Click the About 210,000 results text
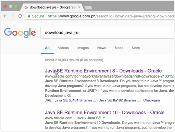 tap(74, 60)
